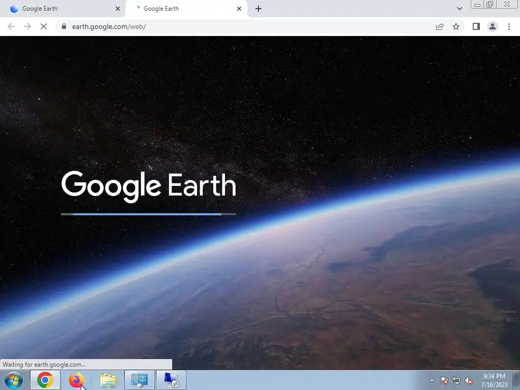Click Chrome icon in taskbar
This screenshot has height=390, width=520.
tap(45, 380)
